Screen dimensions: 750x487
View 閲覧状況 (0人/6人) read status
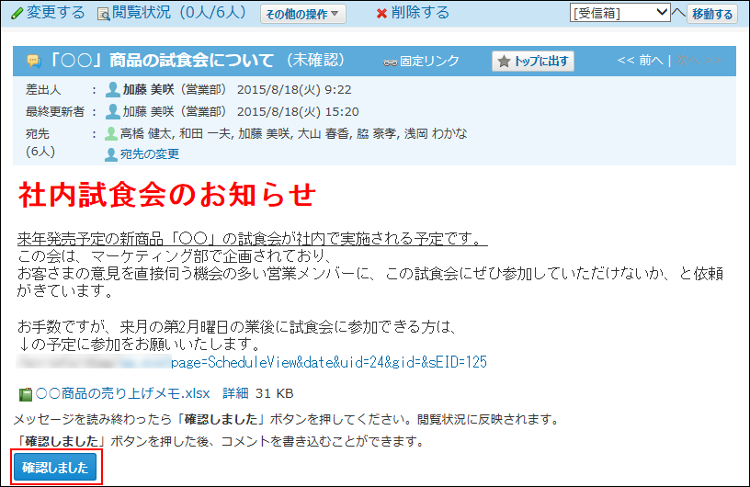coord(179,13)
